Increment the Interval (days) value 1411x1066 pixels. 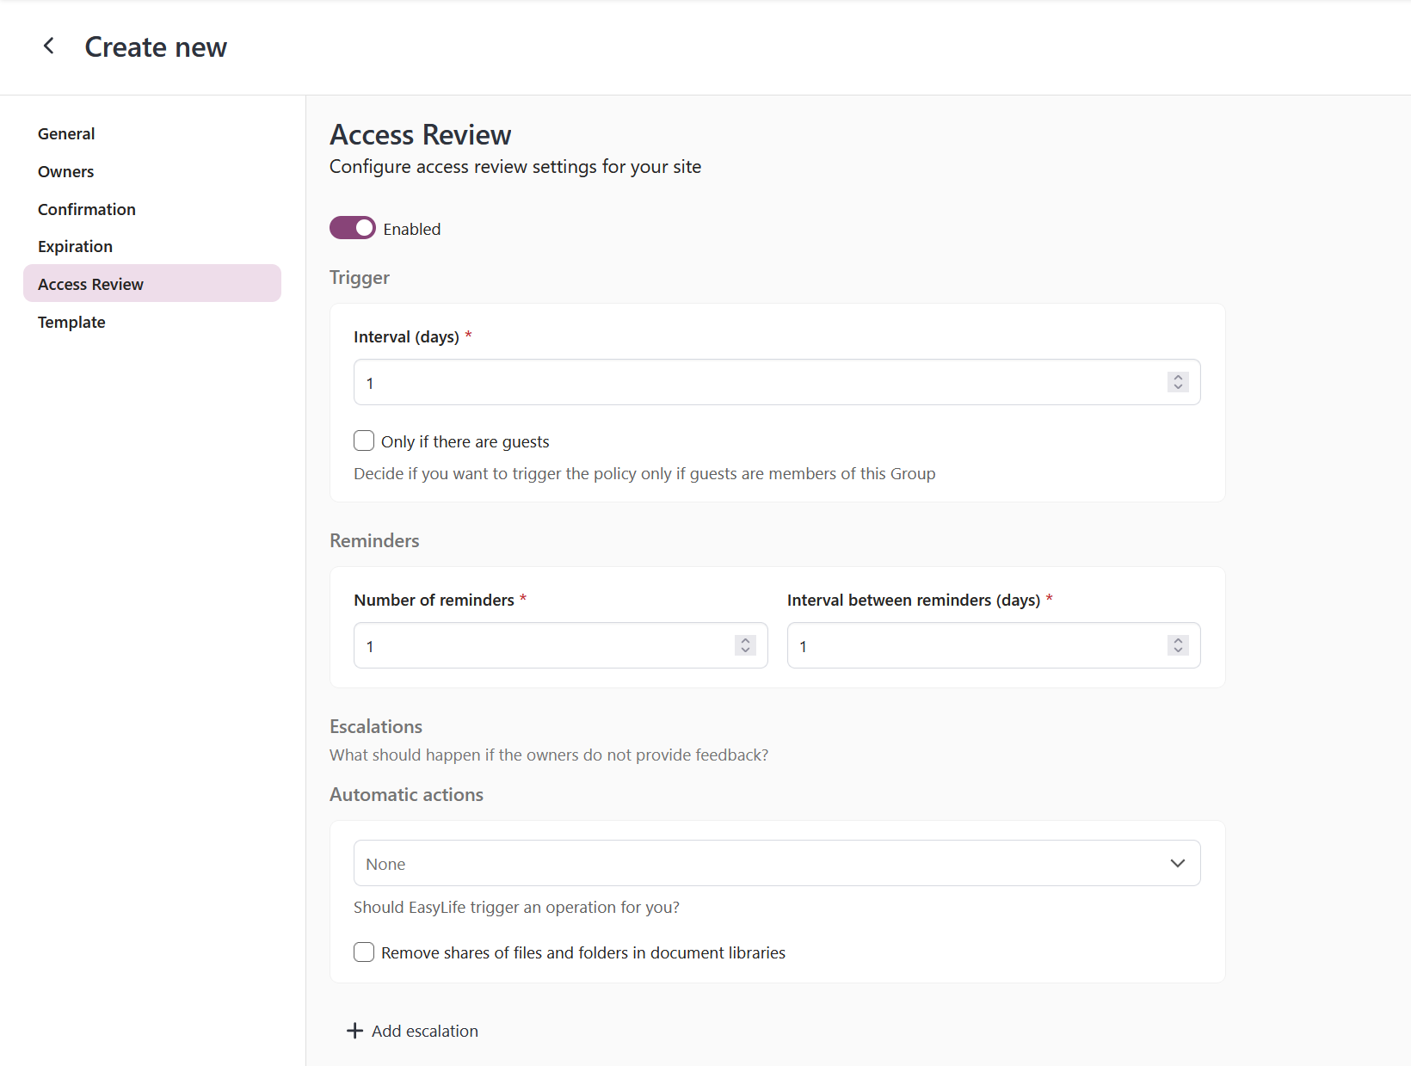(x=1178, y=376)
